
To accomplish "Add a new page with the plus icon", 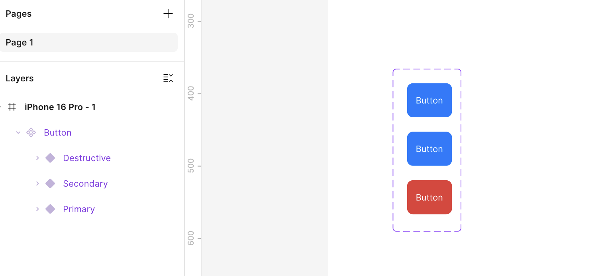I will [168, 14].
